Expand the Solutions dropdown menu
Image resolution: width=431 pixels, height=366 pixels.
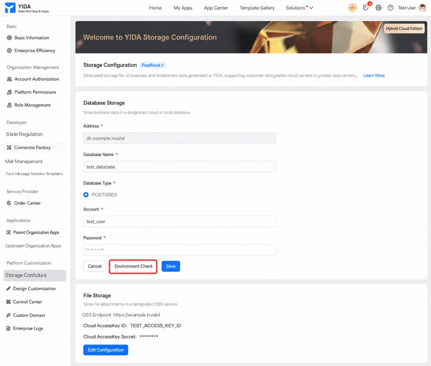(x=300, y=8)
